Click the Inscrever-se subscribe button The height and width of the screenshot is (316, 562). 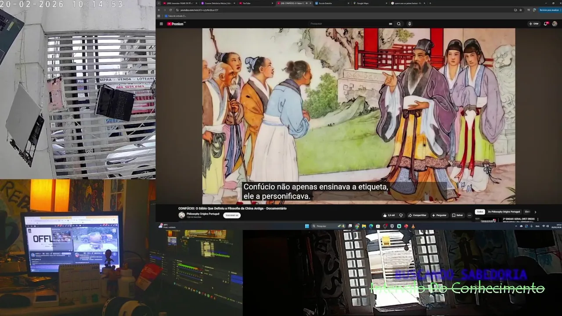tap(232, 215)
